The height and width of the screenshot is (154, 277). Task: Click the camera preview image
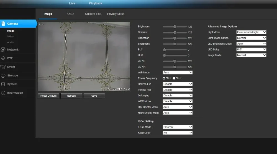(84, 57)
